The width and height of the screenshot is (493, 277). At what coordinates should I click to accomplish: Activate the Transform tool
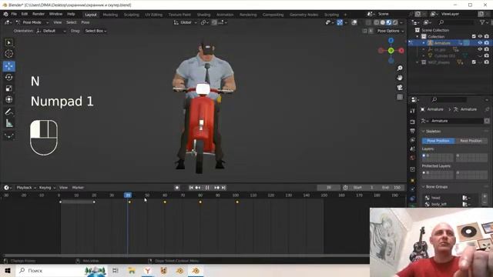pos(8,99)
